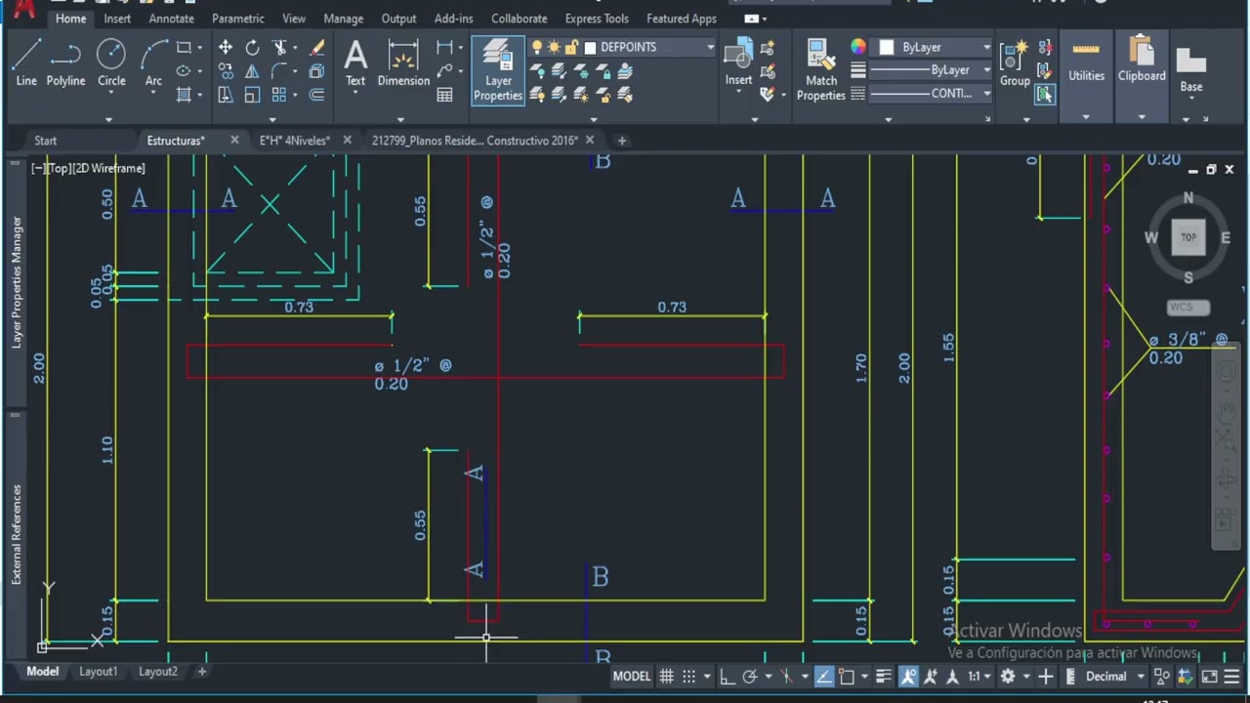
Task: Click the Match Properties tool
Action: pos(821,70)
